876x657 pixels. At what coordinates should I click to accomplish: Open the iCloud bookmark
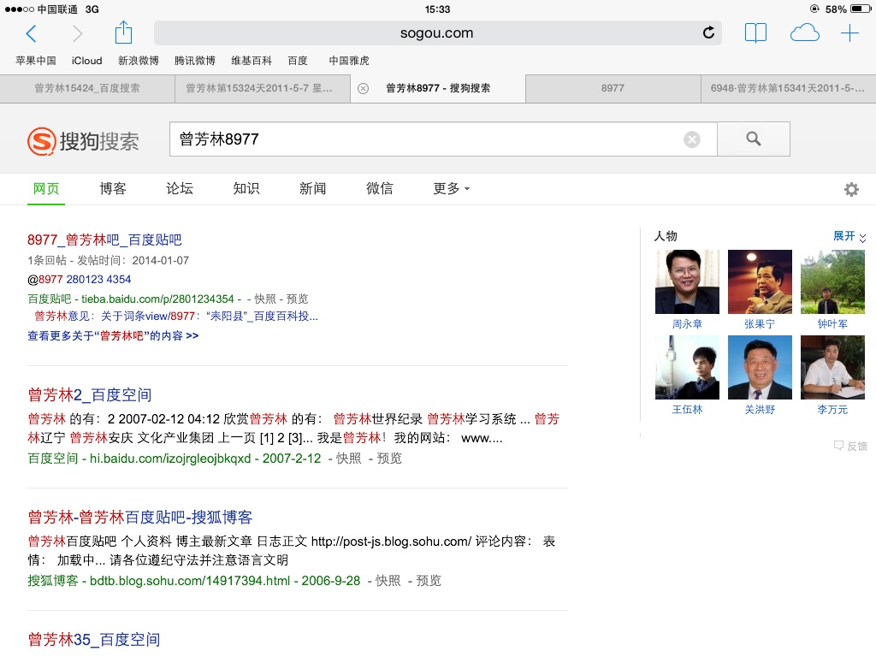tap(86, 61)
